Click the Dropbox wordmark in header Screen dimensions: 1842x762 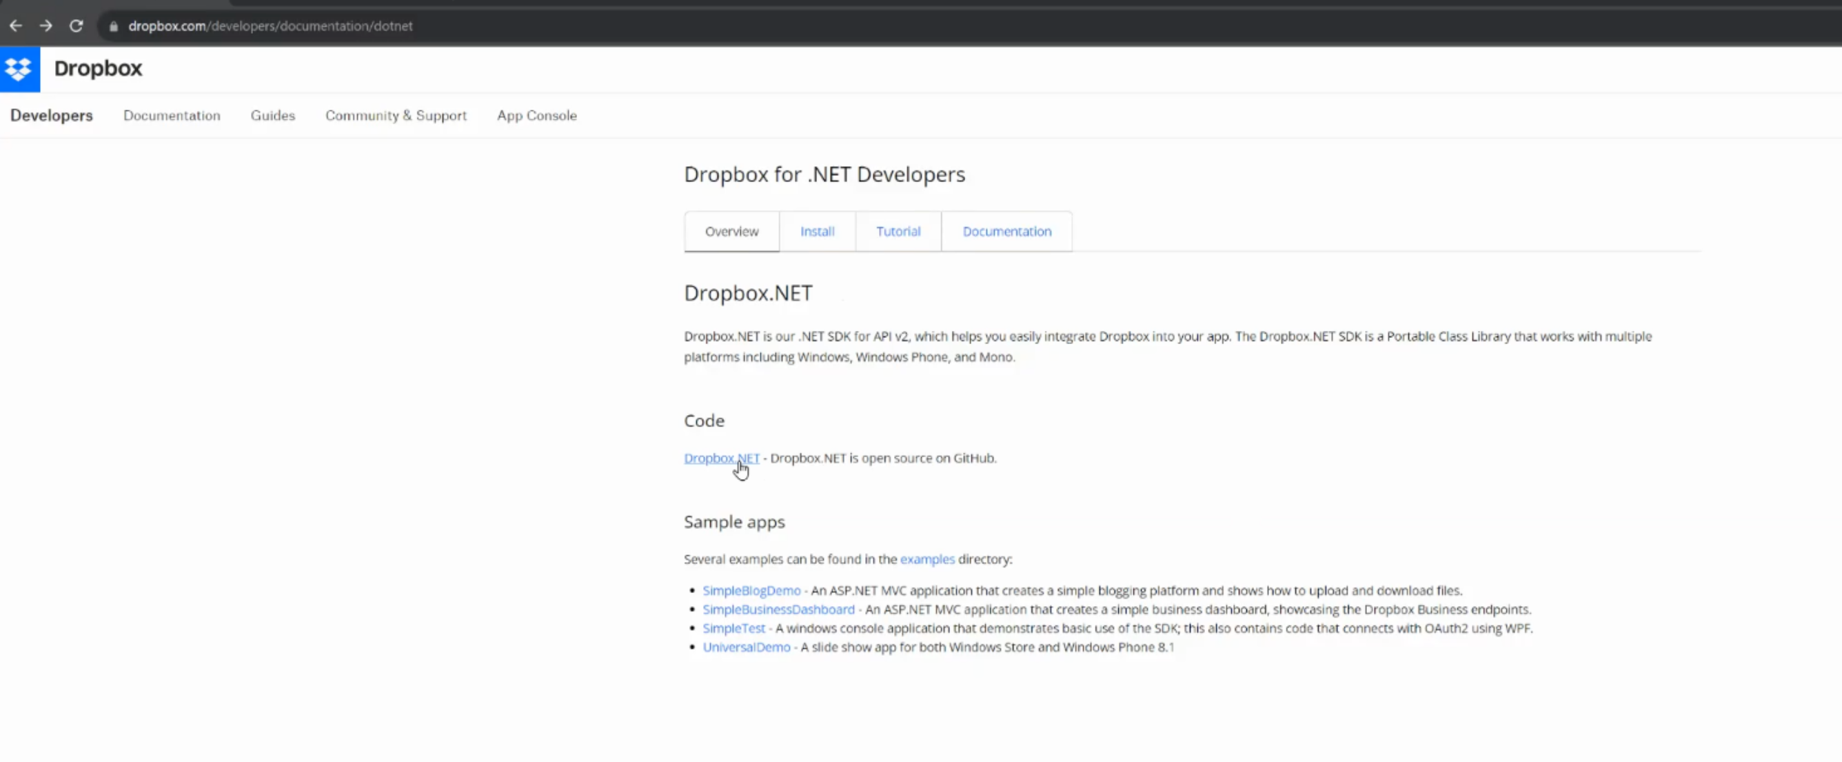coord(98,69)
